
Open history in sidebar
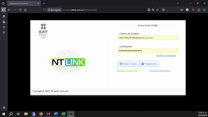coord(4,27)
